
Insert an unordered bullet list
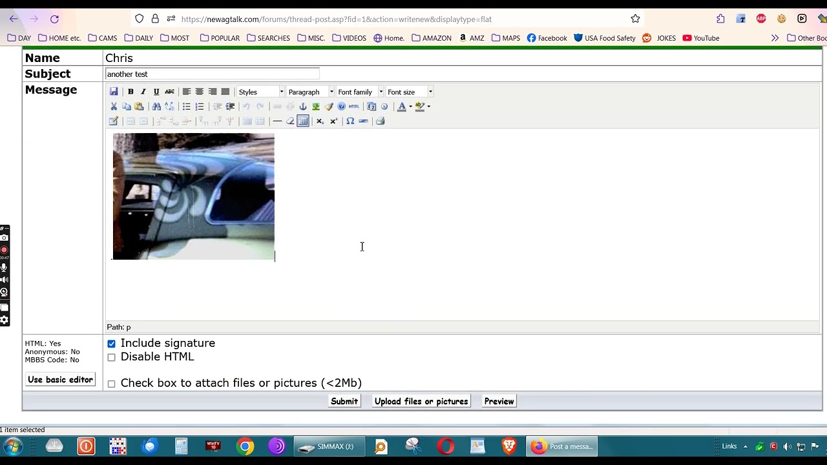click(186, 107)
